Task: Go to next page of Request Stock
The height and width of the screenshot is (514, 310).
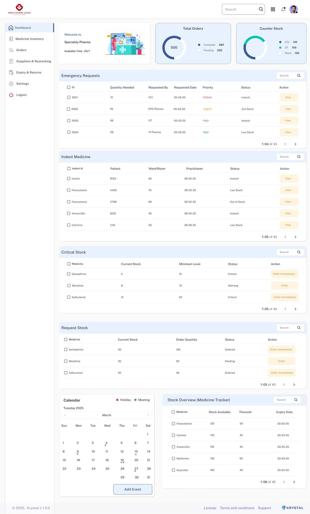Action: point(294,385)
